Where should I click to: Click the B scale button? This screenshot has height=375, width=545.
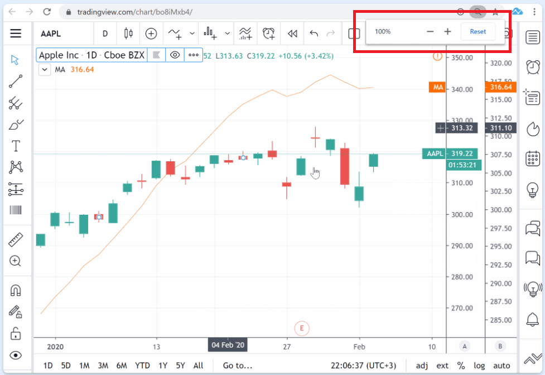[500, 346]
